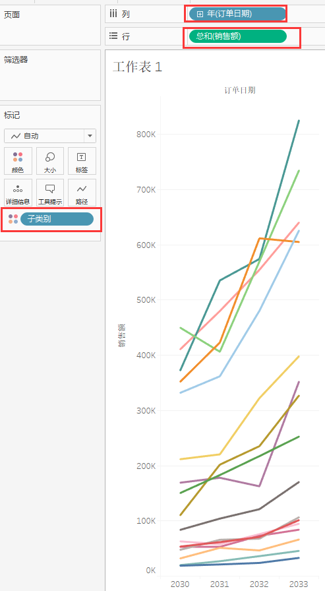Open the 标签 label card

82,161
